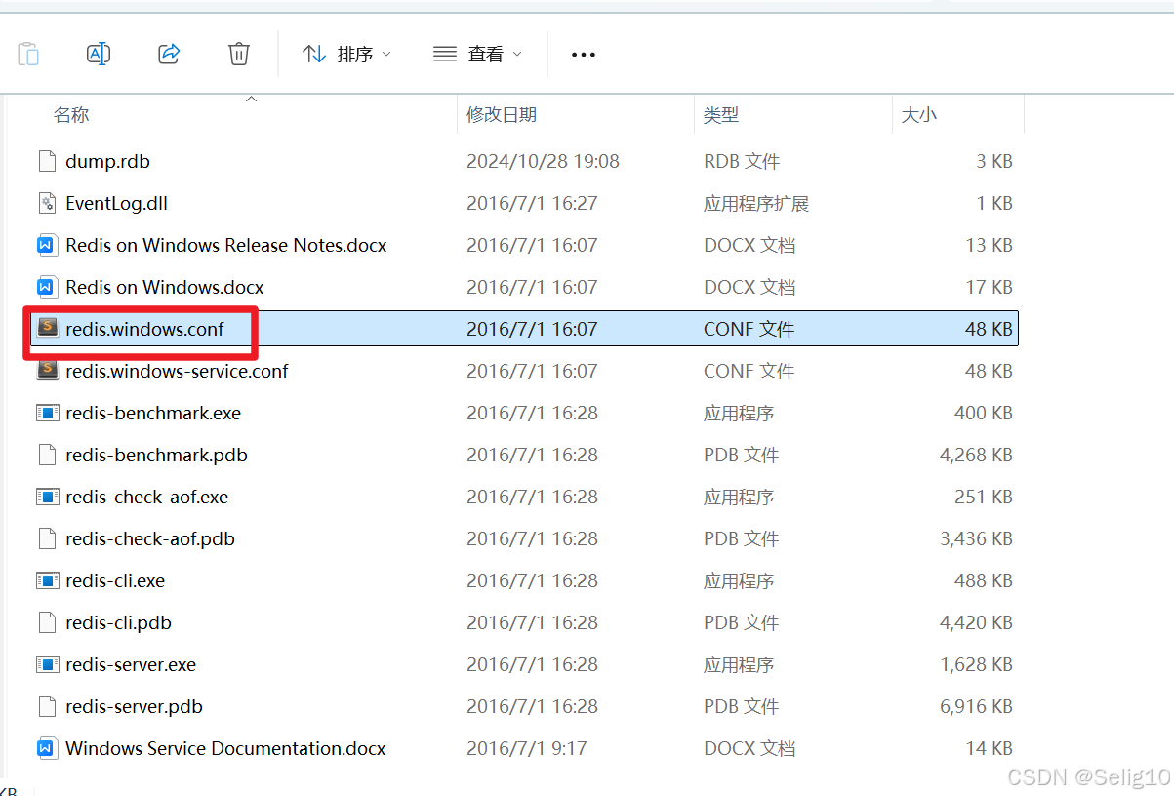Click the redis-benchmark.exe application icon
The height and width of the screenshot is (796, 1174).
tap(46, 413)
